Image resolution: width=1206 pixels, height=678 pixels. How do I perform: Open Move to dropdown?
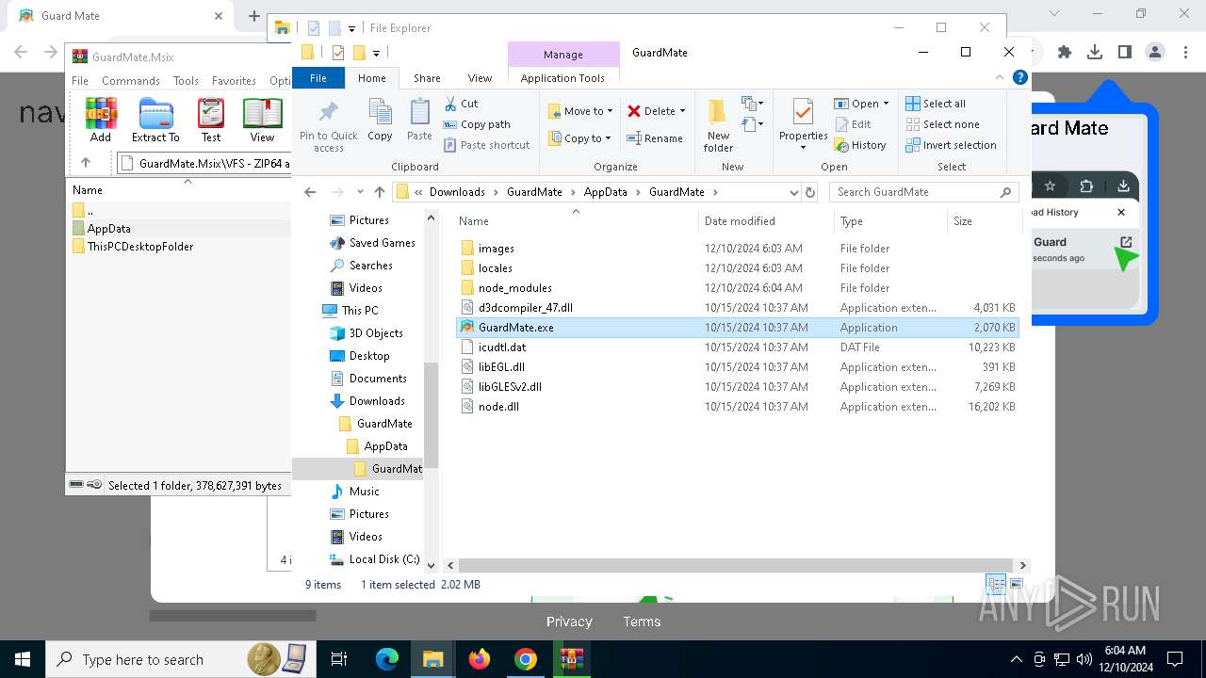coord(580,111)
